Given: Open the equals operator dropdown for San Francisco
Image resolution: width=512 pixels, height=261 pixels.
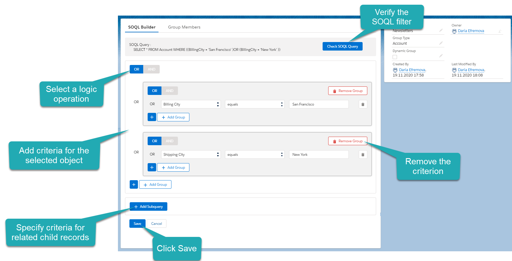Looking at the screenshot, I should point(255,104).
